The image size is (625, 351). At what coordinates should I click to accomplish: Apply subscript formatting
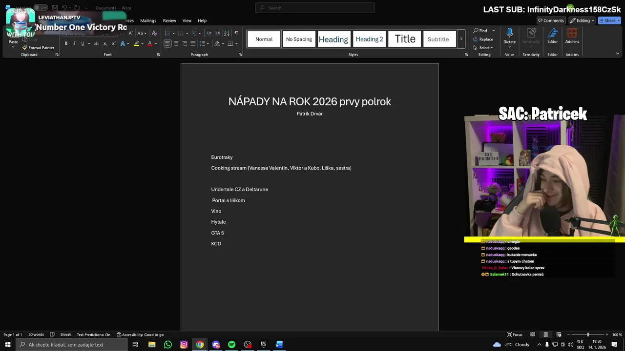point(105,43)
